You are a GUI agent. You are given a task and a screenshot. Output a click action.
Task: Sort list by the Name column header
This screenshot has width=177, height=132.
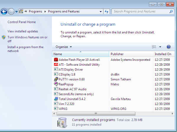pyautogui.click(x=80, y=54)
